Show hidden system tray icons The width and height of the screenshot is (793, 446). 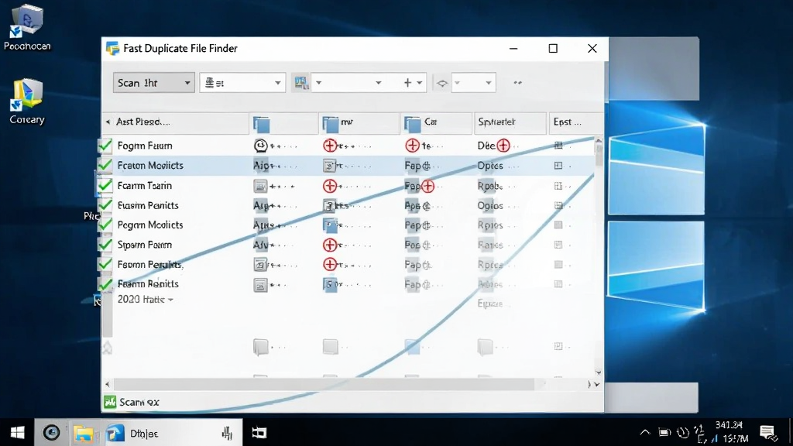point(645,432)
